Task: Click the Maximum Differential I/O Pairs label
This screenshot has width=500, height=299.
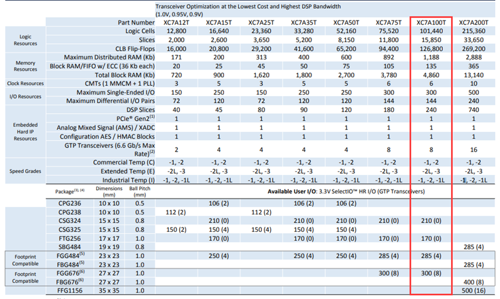Action: (x=110, y=101)
